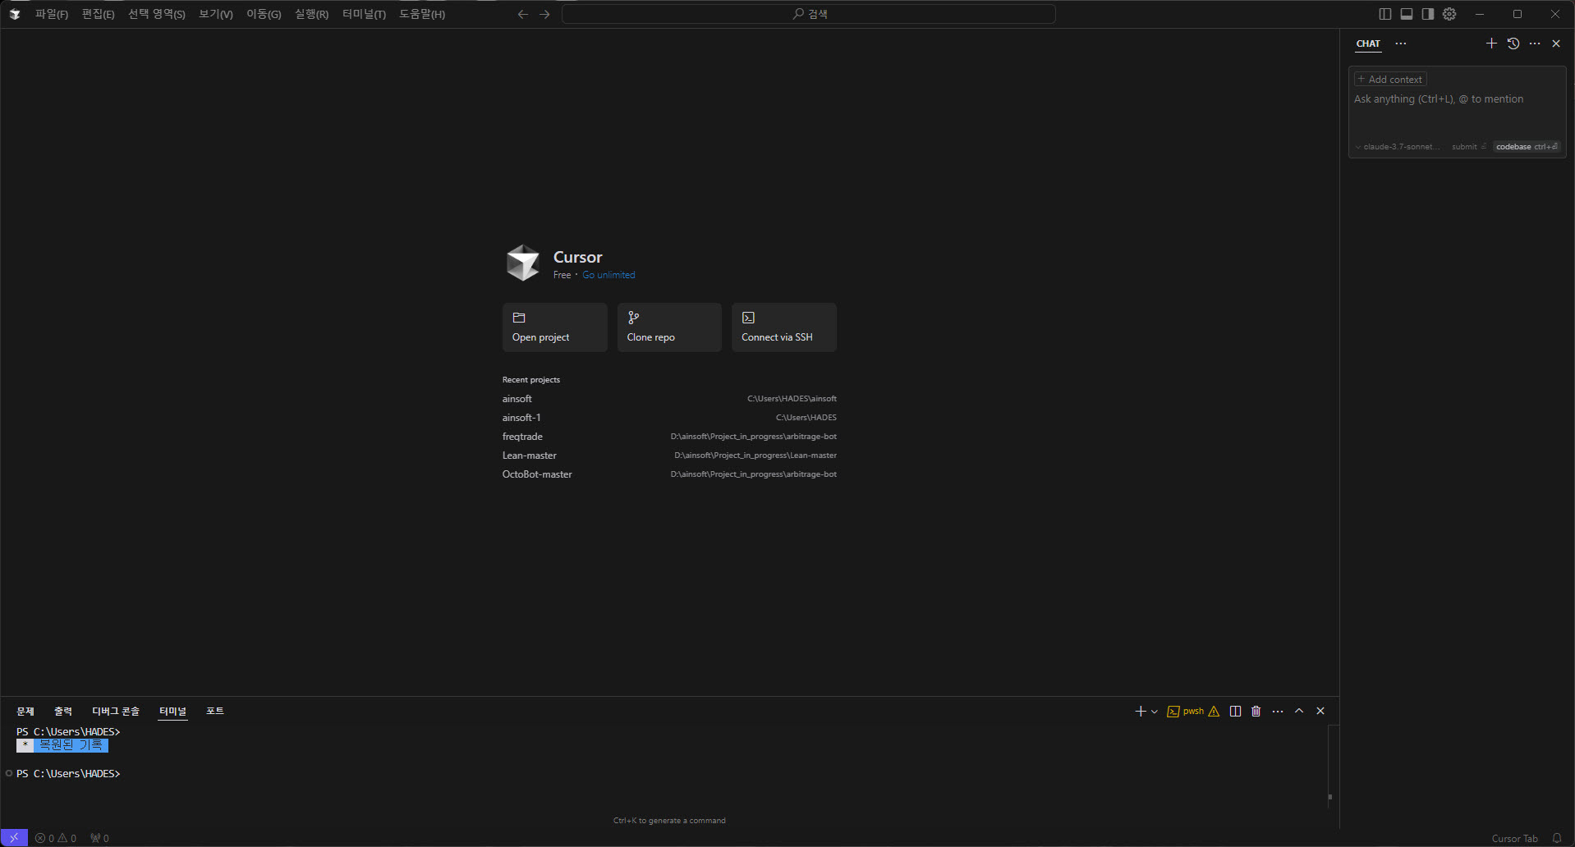The height and width of the screenshot is (847, 1575).
Task: Click the pwsh warning triangle icon
Action: coord(1214,712)
